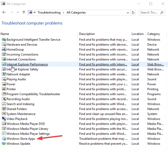Expand the breadcrumb chevron after Troubleshooting

64,12
